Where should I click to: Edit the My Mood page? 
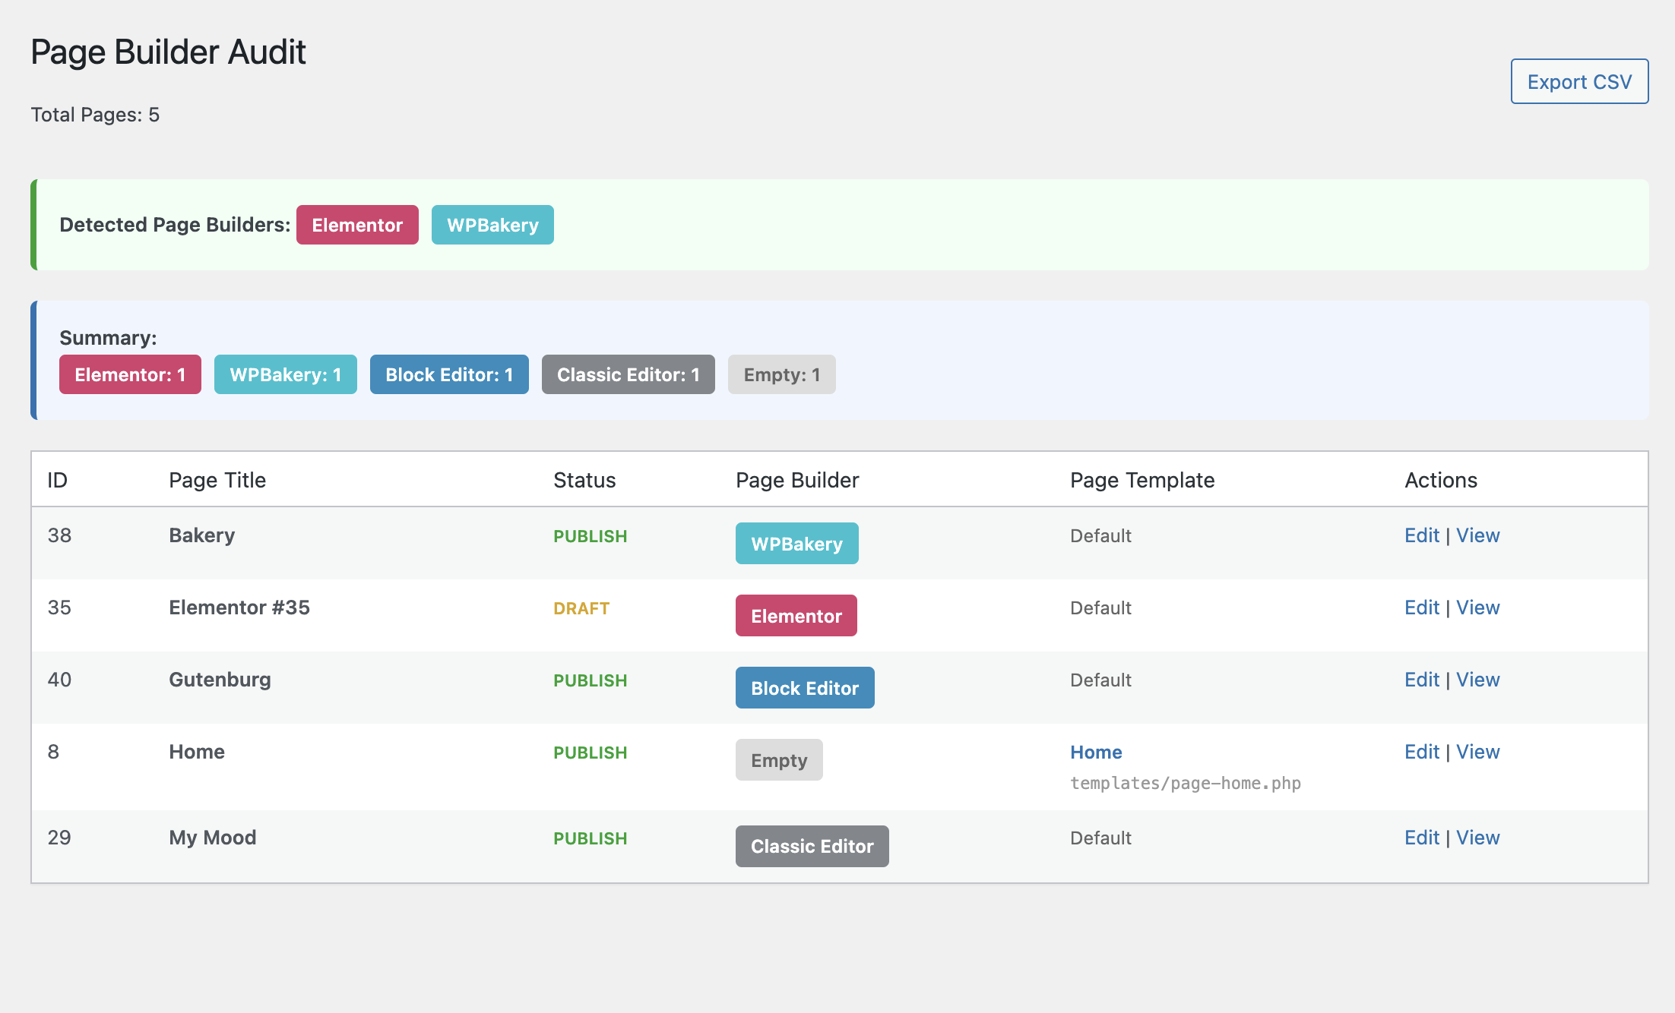point(1421,838)
